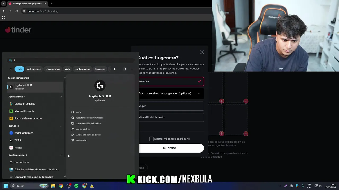This screenshot has height=190, width=339.
Task: Select Todo search filter
Action: (19, 69)
